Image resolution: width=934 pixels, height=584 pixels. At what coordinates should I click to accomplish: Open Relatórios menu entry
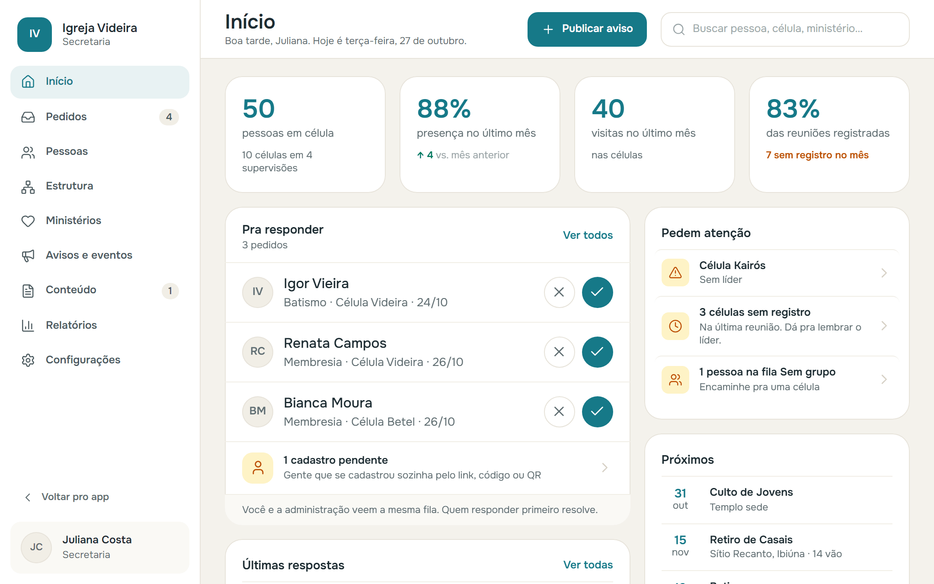pos(100,325)
